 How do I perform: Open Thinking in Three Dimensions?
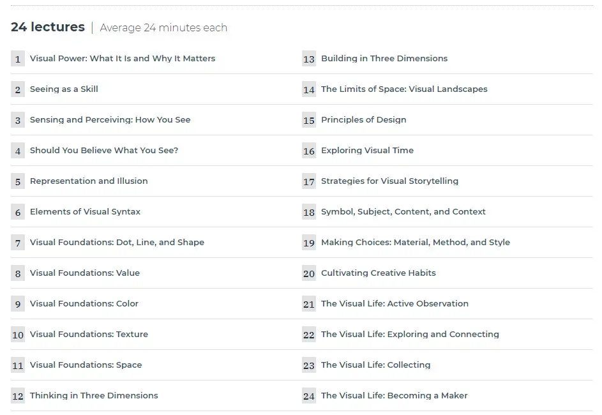pyautogui.click(x=94, y=395)
